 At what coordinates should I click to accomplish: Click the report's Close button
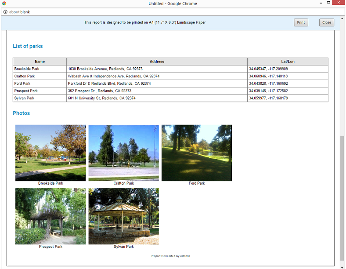pos(327,22)
